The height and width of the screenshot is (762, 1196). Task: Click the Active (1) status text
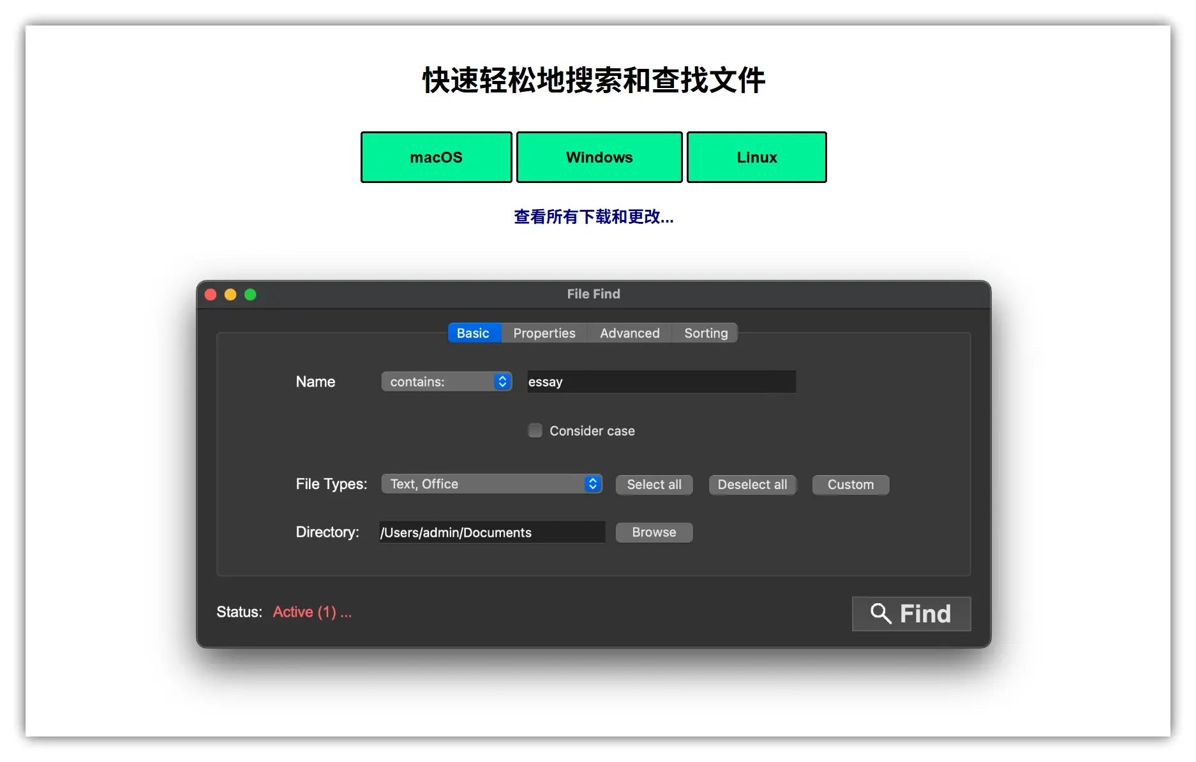pos(312,612)
